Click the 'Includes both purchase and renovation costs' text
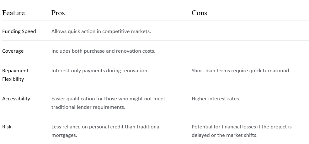Viewport: 309px width, 144px height. point(103,51)
